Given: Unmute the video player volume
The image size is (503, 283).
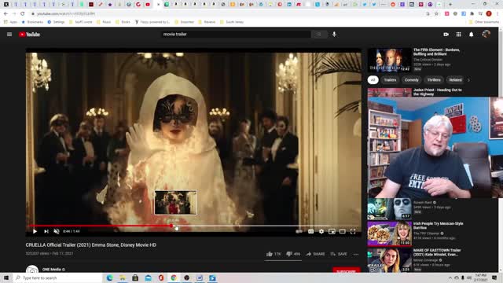Looking at the screenshot, I should click(57, 231).
